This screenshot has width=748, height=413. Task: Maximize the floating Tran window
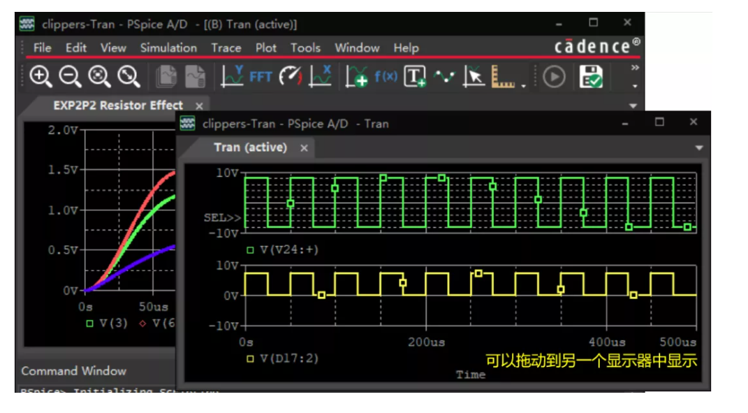coord(659,122)
